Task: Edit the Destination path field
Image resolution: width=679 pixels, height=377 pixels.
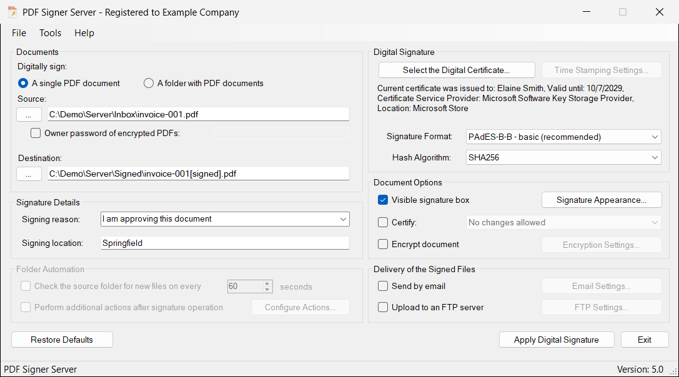Action: click(199, 174)
